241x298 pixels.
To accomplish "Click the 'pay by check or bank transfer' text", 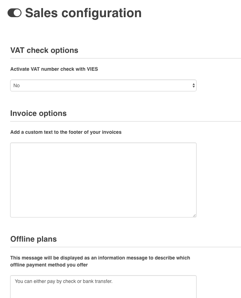I will click(64, 281).
